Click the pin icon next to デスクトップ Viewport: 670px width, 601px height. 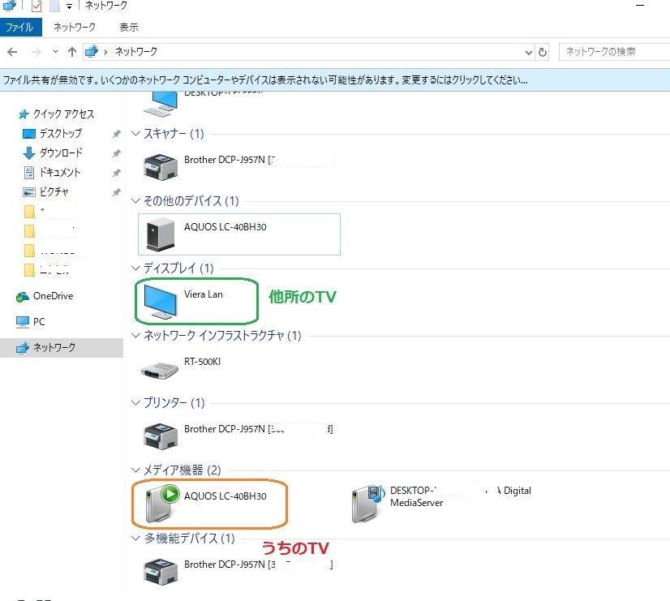click(116, 134)
